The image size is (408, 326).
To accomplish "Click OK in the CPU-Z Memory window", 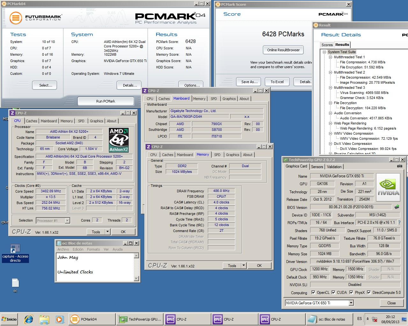I will coord(259,266).
